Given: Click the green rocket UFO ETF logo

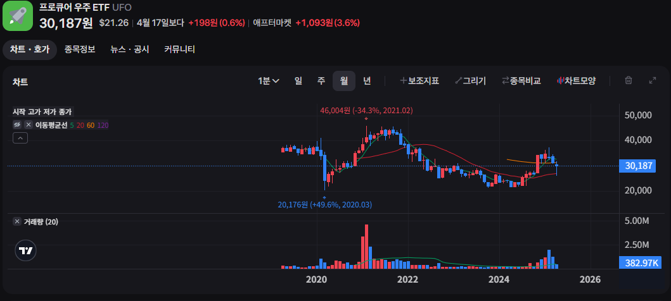Looking at the screenshot, I should (18, 16).
